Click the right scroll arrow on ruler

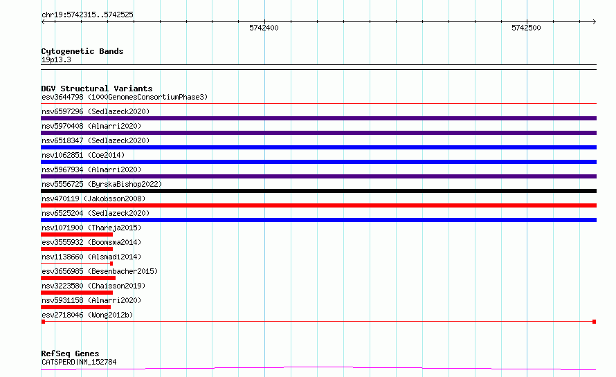click(595, 22)
